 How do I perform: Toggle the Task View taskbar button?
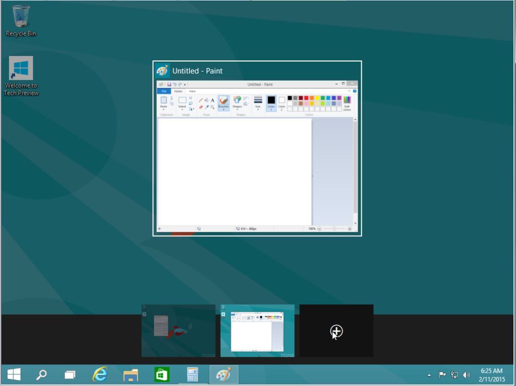coord(70,374)
